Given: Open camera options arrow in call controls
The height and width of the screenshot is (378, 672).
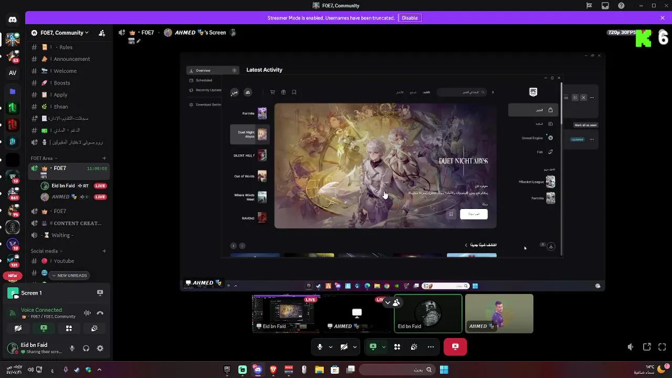Looking at the screenshot, I should 355,346.
